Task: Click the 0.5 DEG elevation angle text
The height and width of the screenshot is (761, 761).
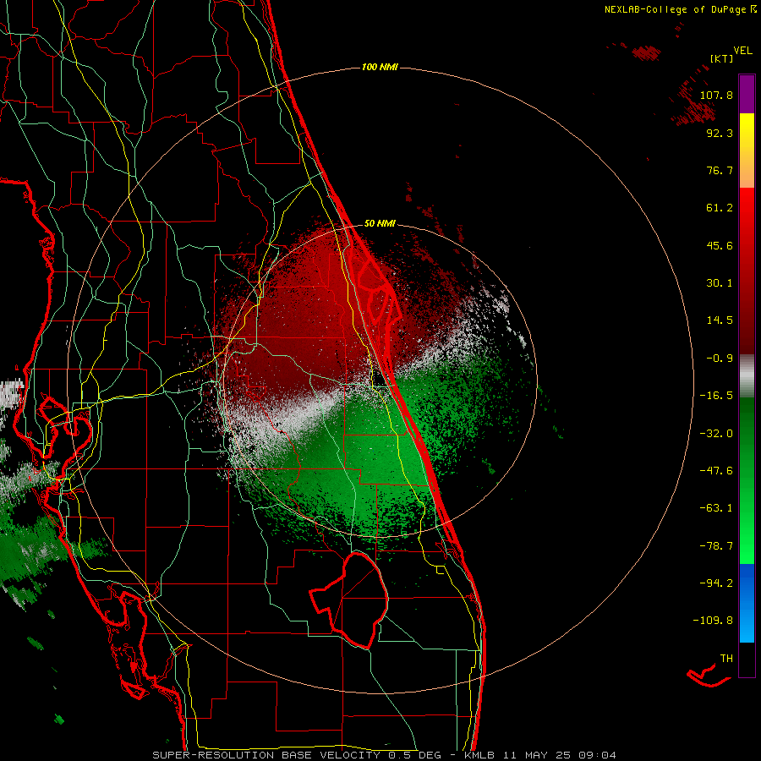Action: [x=414, y=755]
